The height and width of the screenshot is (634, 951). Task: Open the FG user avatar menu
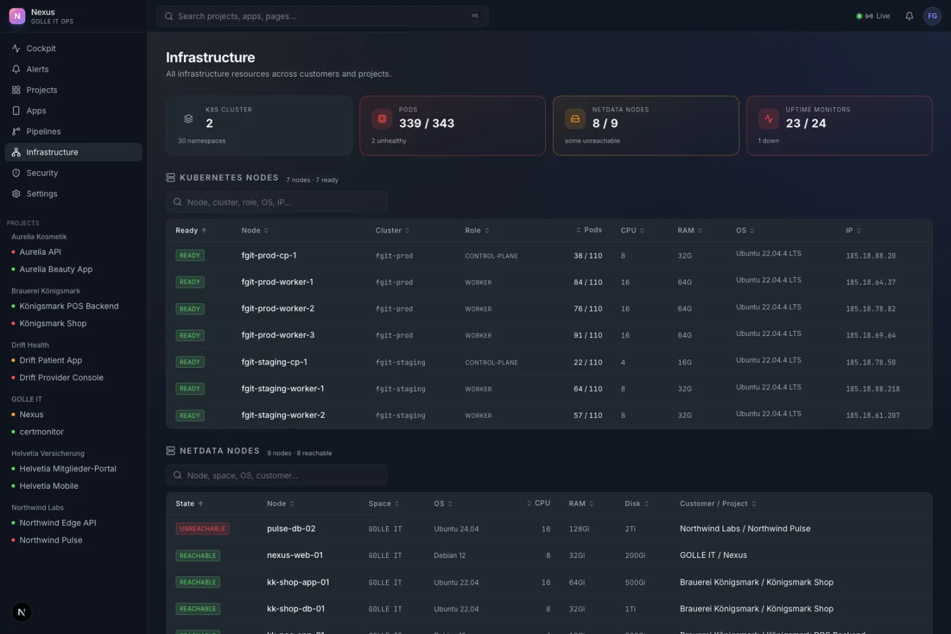(932, 16)
